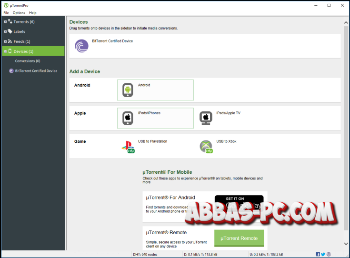
Task: Click the Devices phone icon in sidebar
Action: point(10,51)
